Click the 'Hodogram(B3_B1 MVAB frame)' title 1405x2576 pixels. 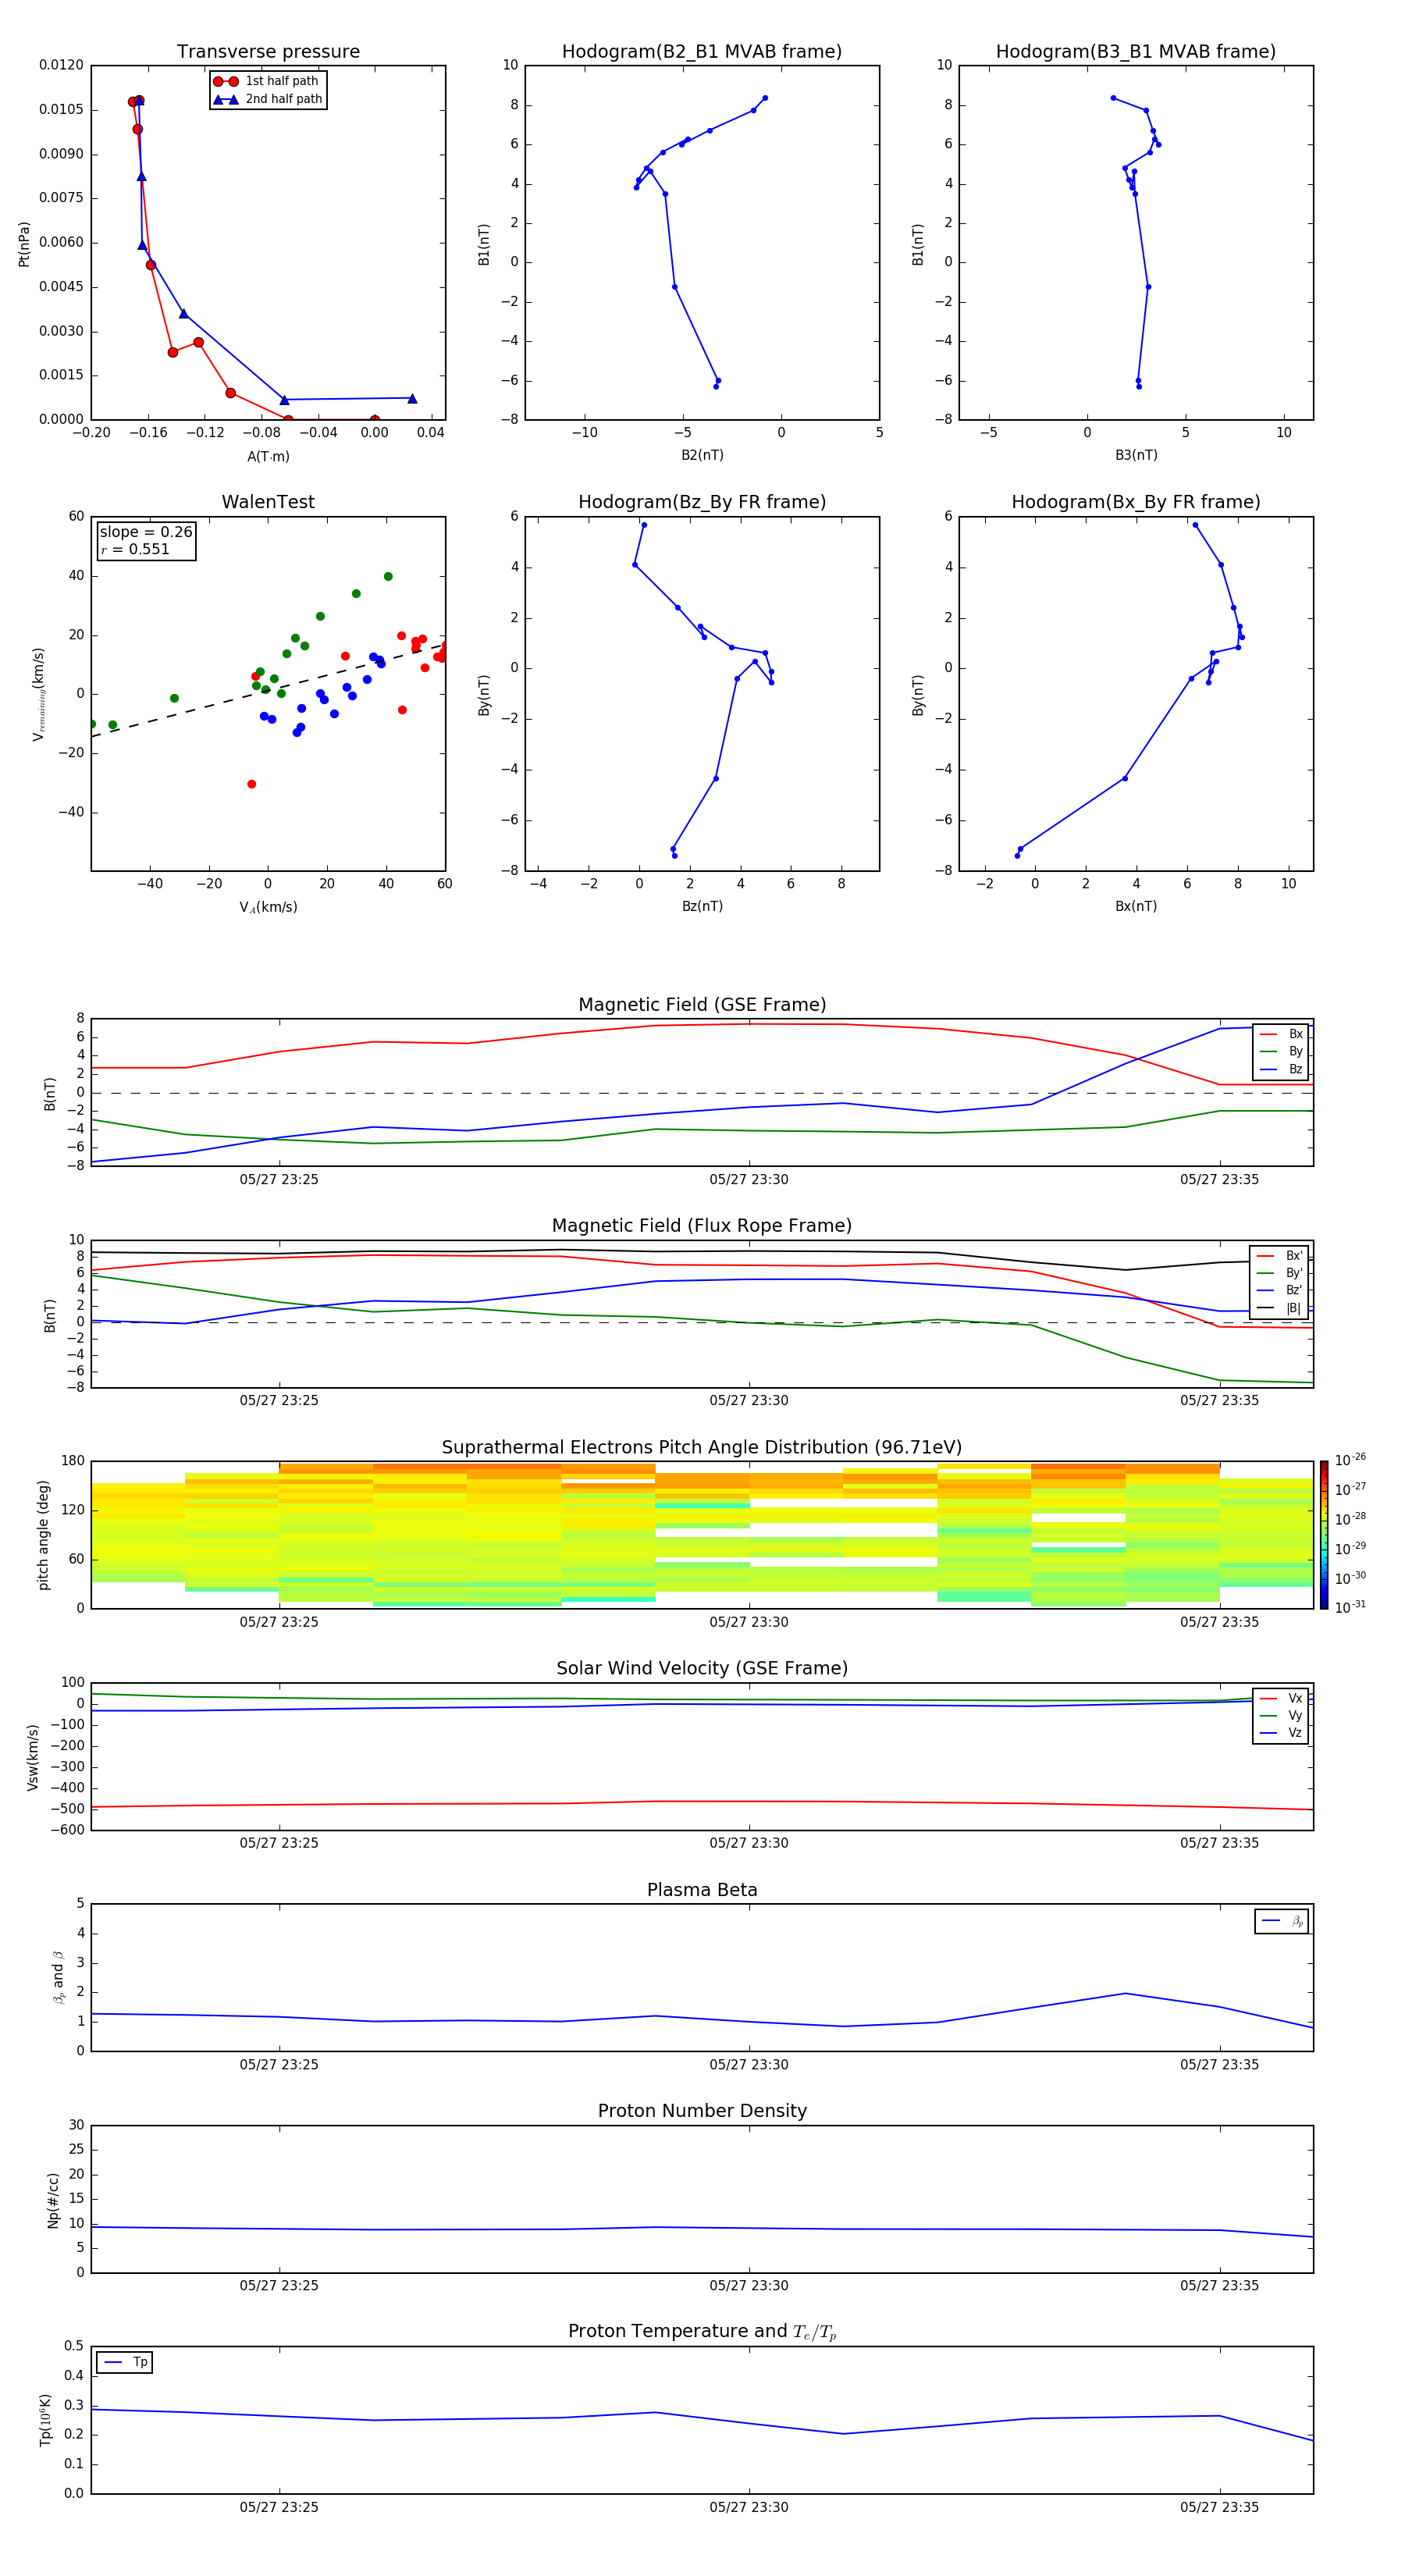coord(1136,52)
